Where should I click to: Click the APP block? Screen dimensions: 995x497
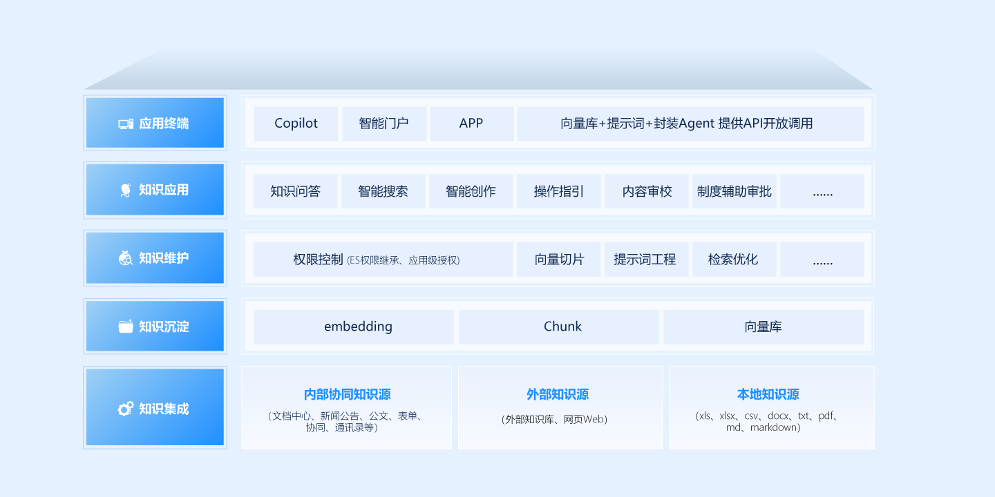pos(472,123)
